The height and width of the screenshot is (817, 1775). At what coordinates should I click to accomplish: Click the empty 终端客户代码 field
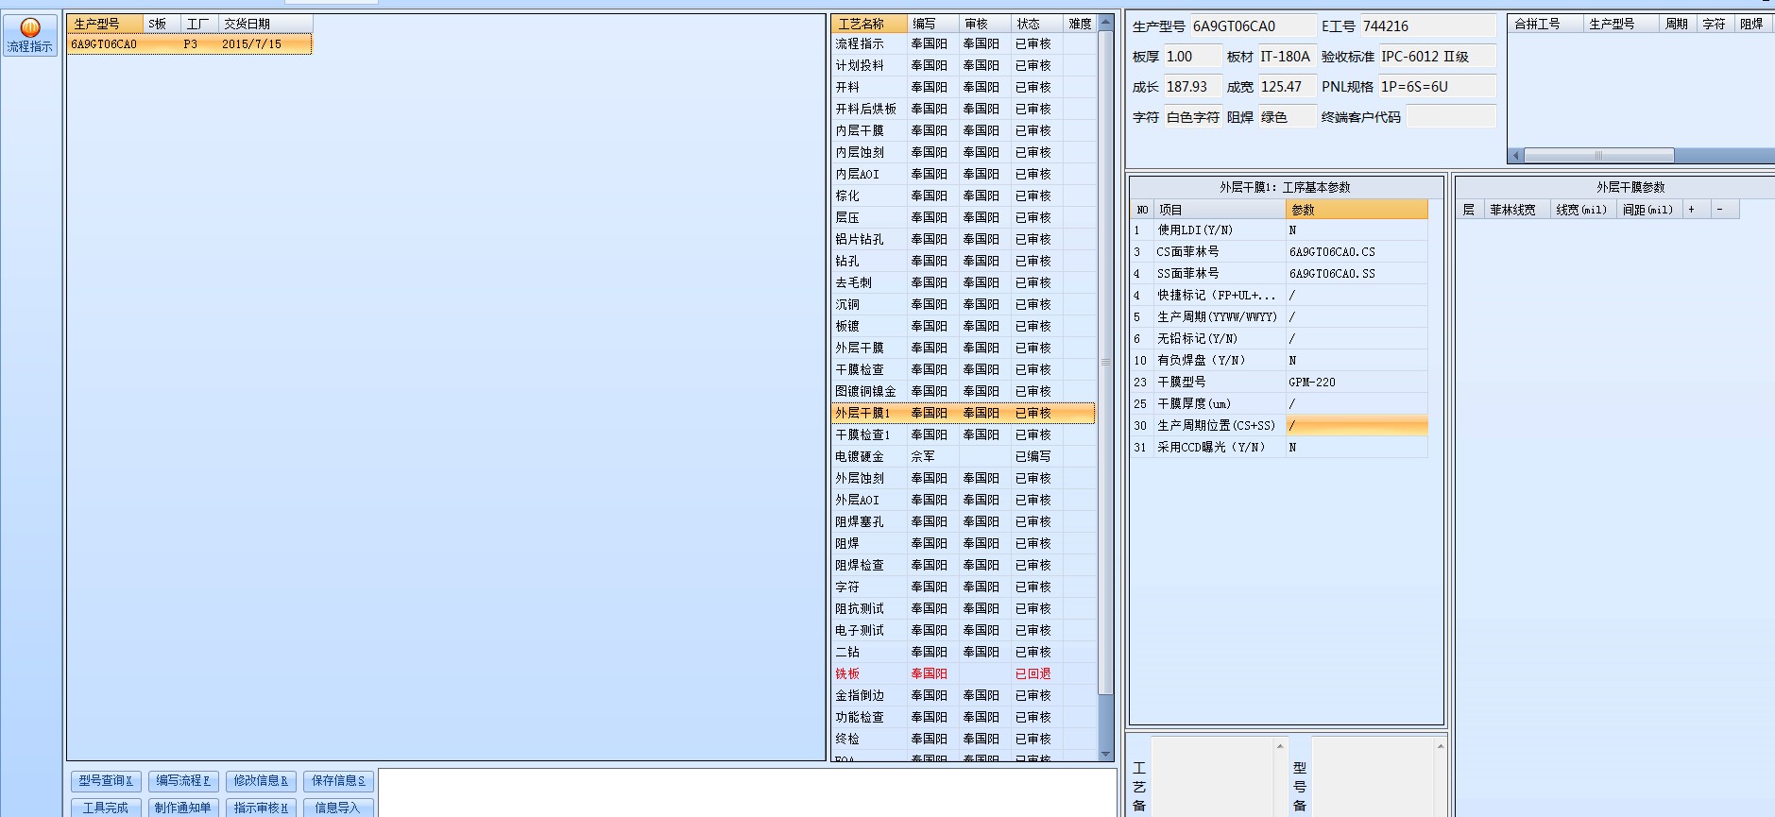coord(1451,117)
